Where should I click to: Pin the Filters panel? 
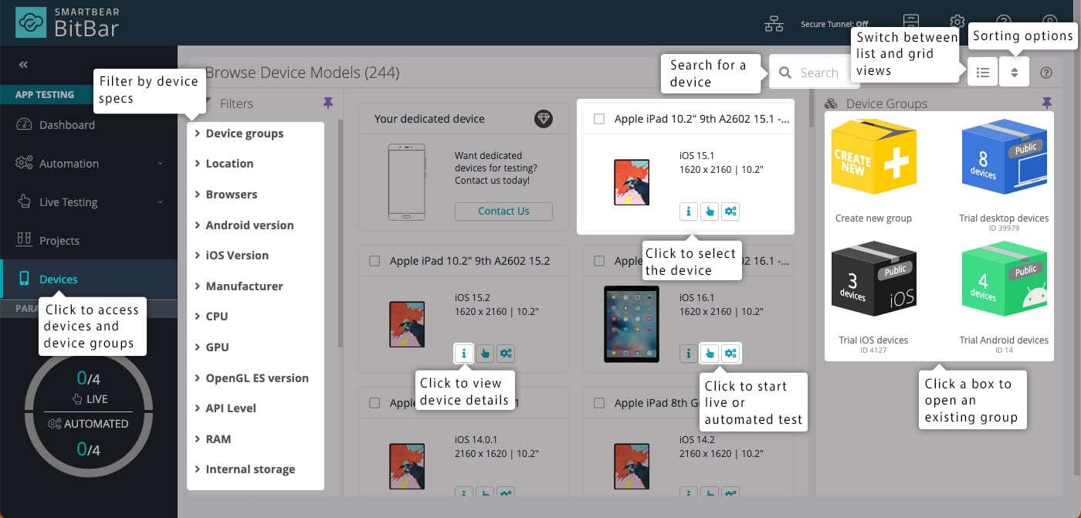pos(328,103)
